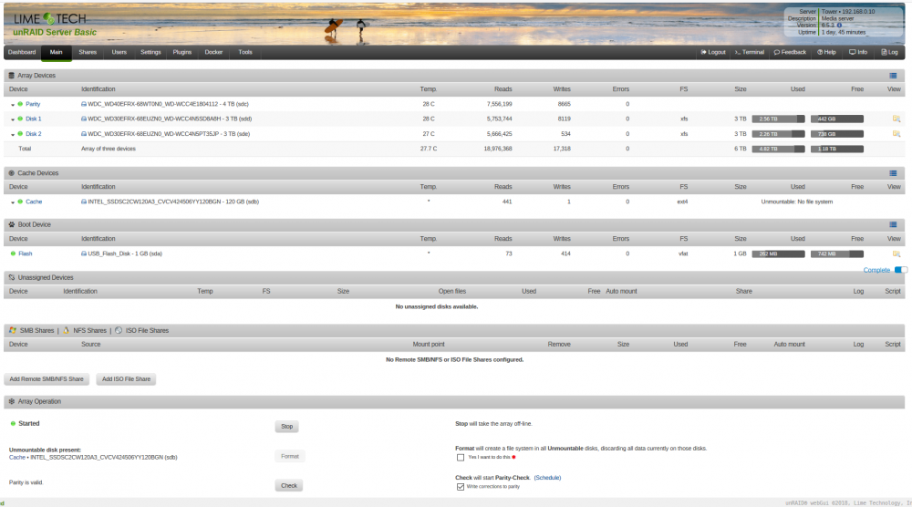This screenshot has height=507, width=912.
Task: Open system Info in top bar
Action: pos(858,52)
